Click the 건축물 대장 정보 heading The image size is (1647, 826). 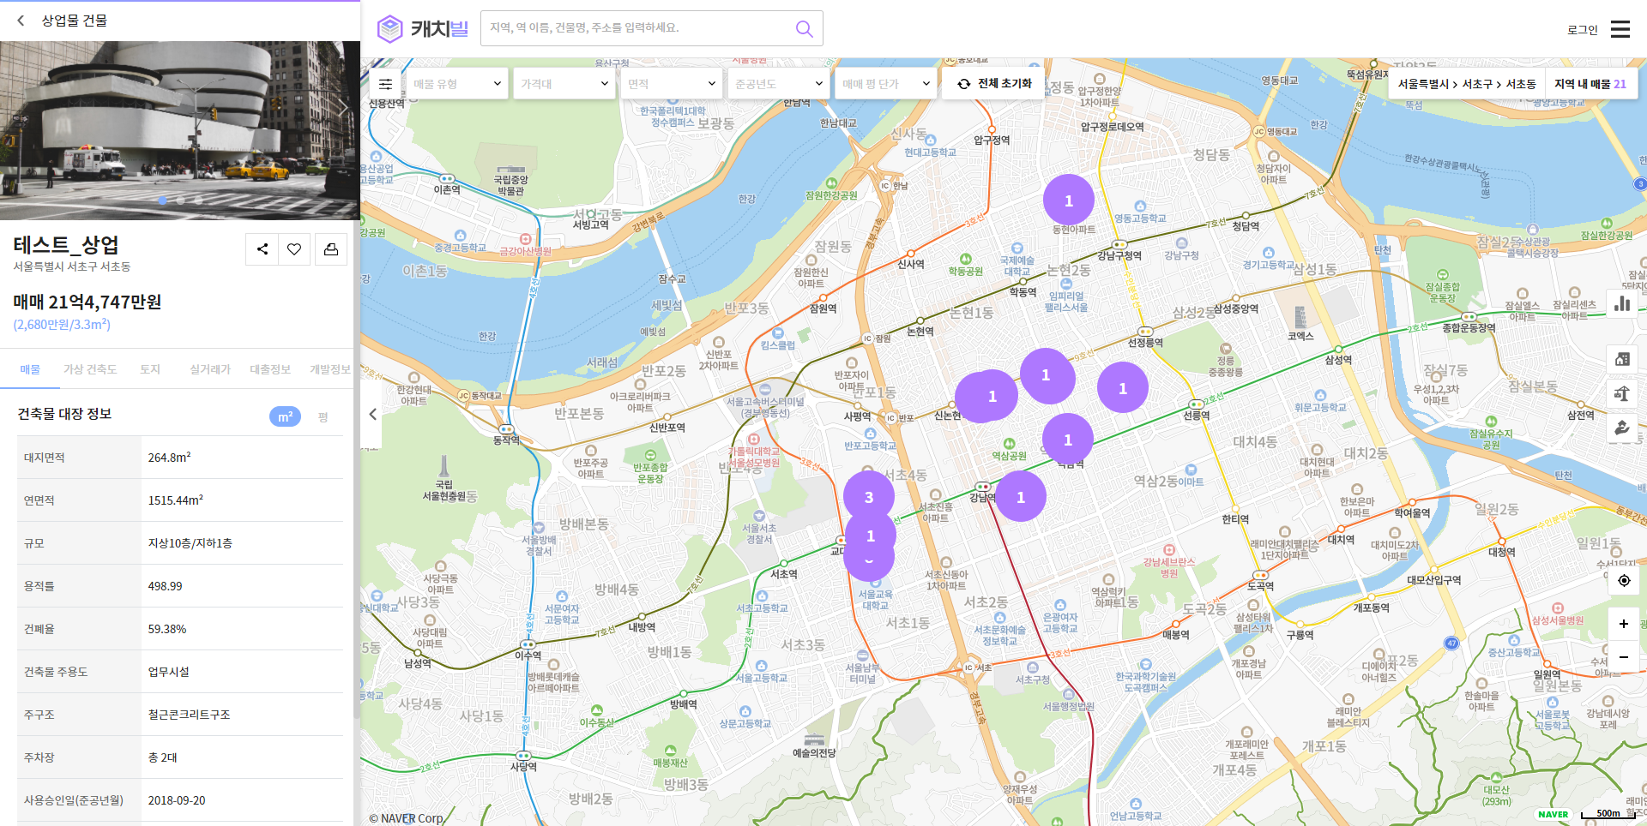(x=64, y=414)
